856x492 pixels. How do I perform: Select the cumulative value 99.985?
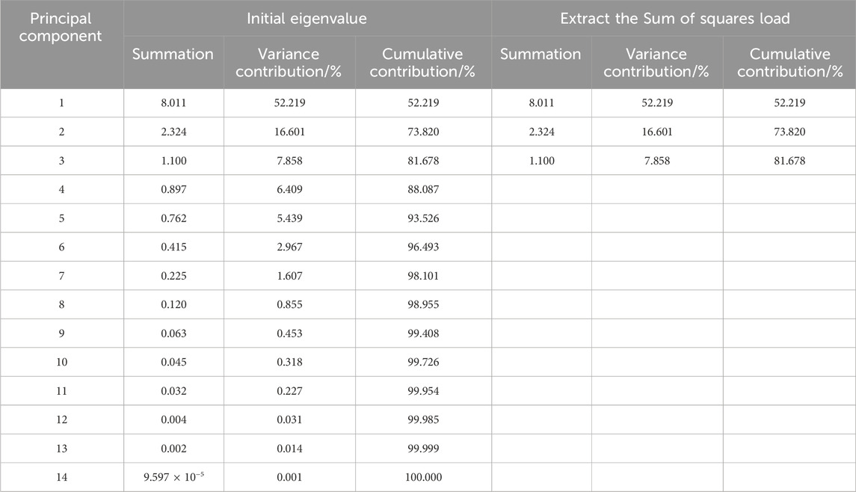pos(423,420)
